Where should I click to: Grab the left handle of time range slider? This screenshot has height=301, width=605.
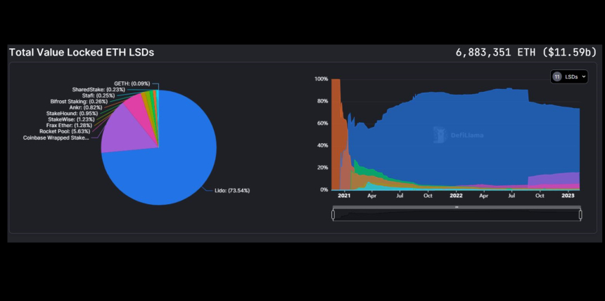coord(333,215)
